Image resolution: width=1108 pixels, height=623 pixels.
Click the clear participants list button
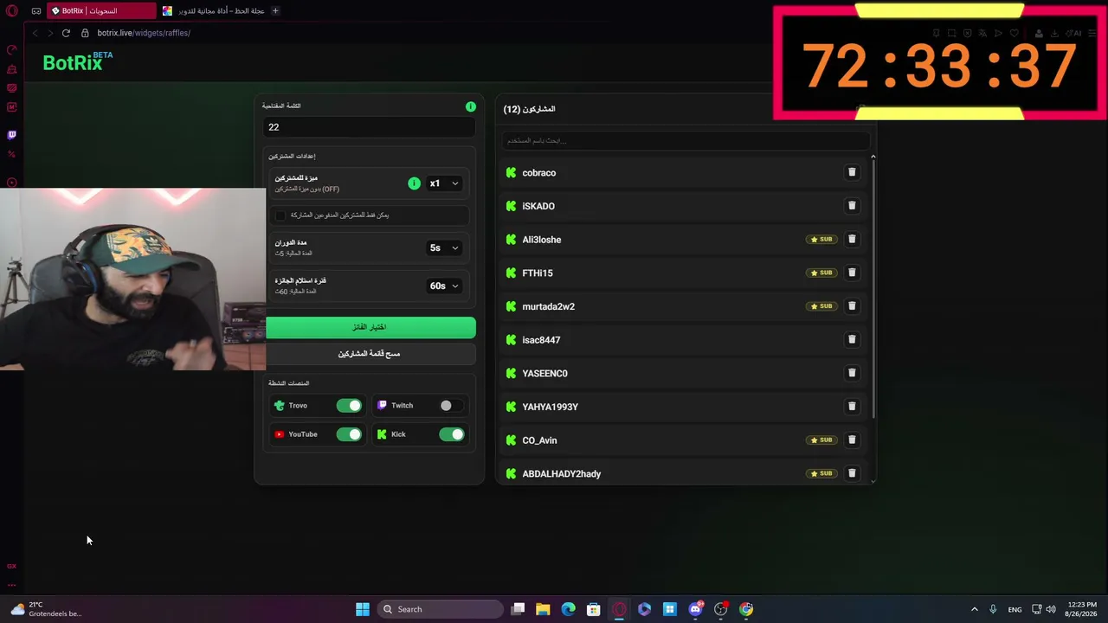370,354
